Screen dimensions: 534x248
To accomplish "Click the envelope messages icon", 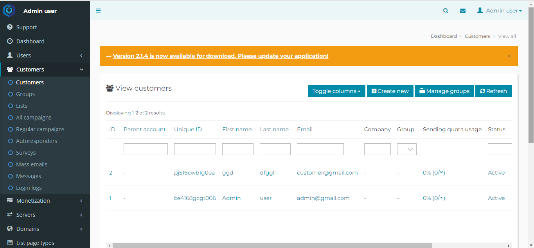I will (x=463, y=11).
